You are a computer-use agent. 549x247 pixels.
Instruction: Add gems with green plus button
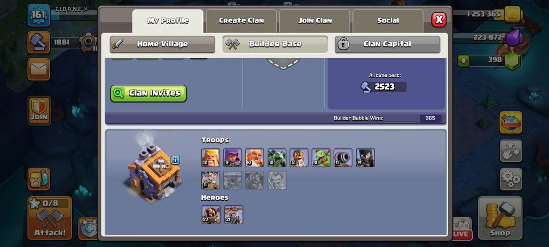tap(463, 61)
